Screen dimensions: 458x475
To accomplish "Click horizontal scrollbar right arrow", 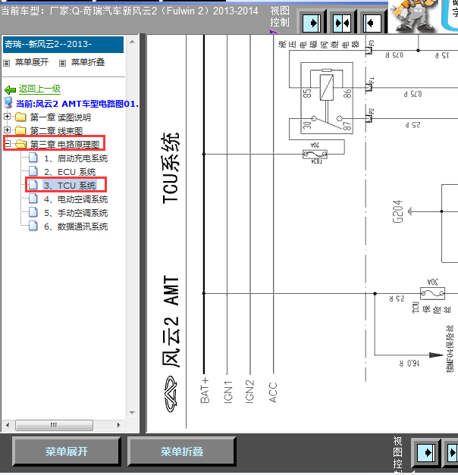I will [118, 425].
